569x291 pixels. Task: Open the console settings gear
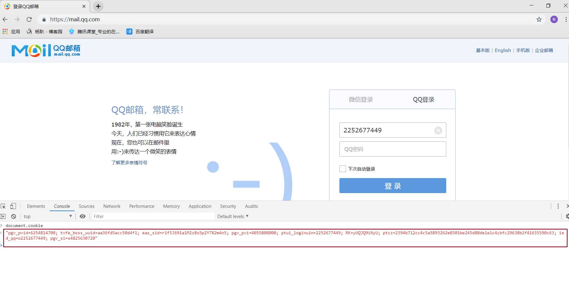point(567,217)
